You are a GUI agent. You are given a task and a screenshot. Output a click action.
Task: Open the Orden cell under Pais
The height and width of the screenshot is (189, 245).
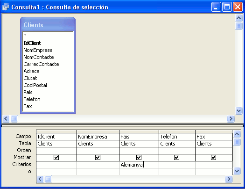(139, 151)
